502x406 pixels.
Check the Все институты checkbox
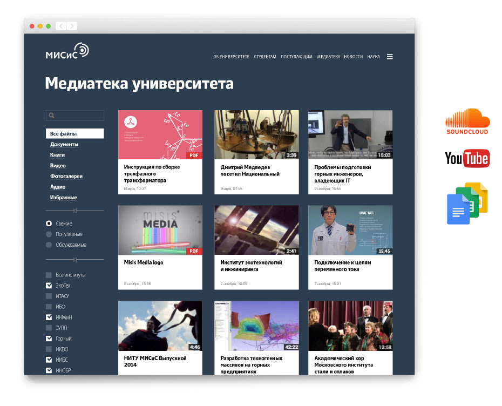click(x=48, y=275)
